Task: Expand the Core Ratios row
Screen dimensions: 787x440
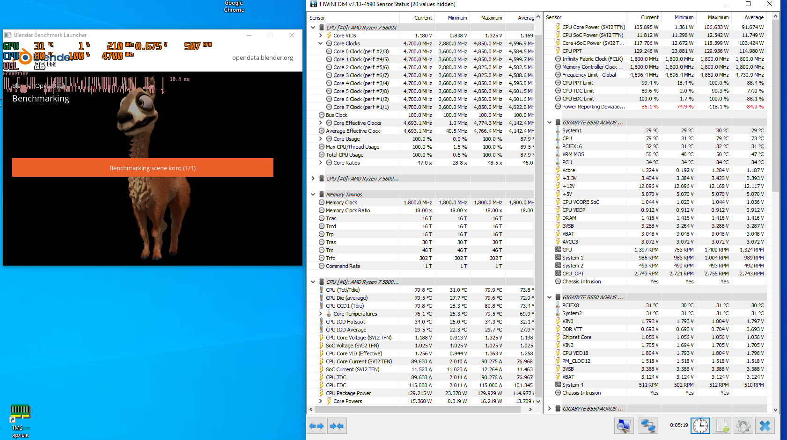Action: (x=321, y=163)
